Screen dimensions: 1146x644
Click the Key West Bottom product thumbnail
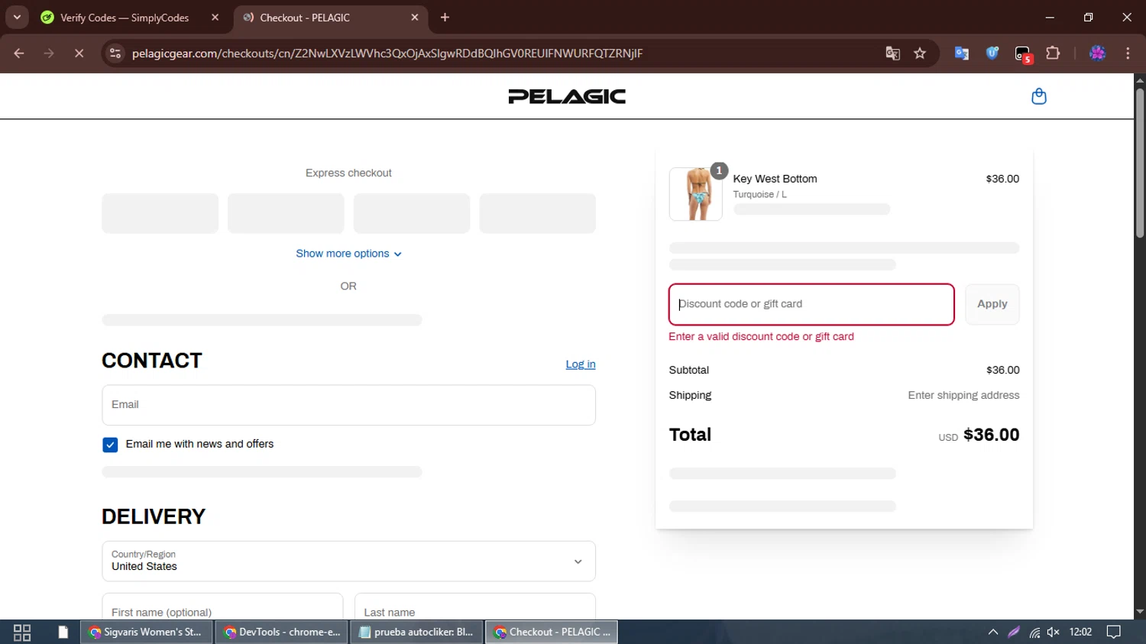(x=695, y=194)
